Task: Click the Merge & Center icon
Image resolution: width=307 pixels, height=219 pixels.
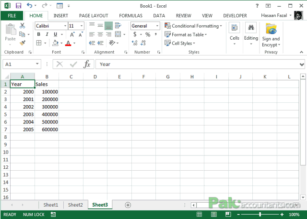Action: tap(118, 34)
